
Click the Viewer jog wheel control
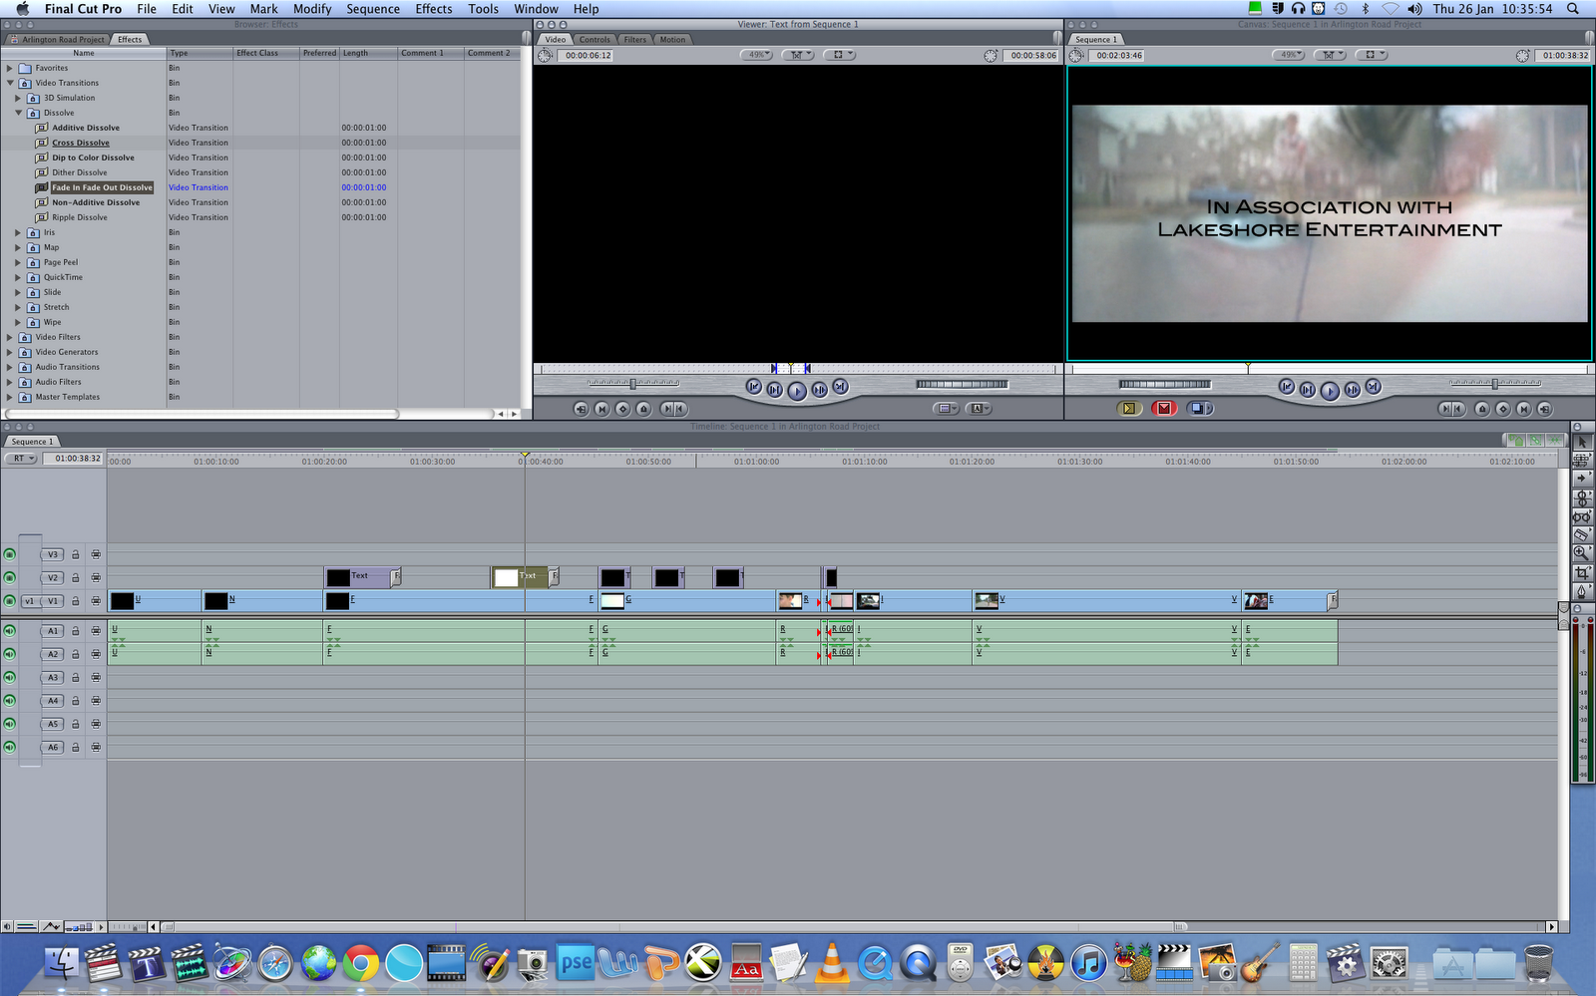tap(962, 384)
